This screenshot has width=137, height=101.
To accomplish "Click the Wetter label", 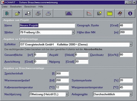I will [x=9, y=32].
